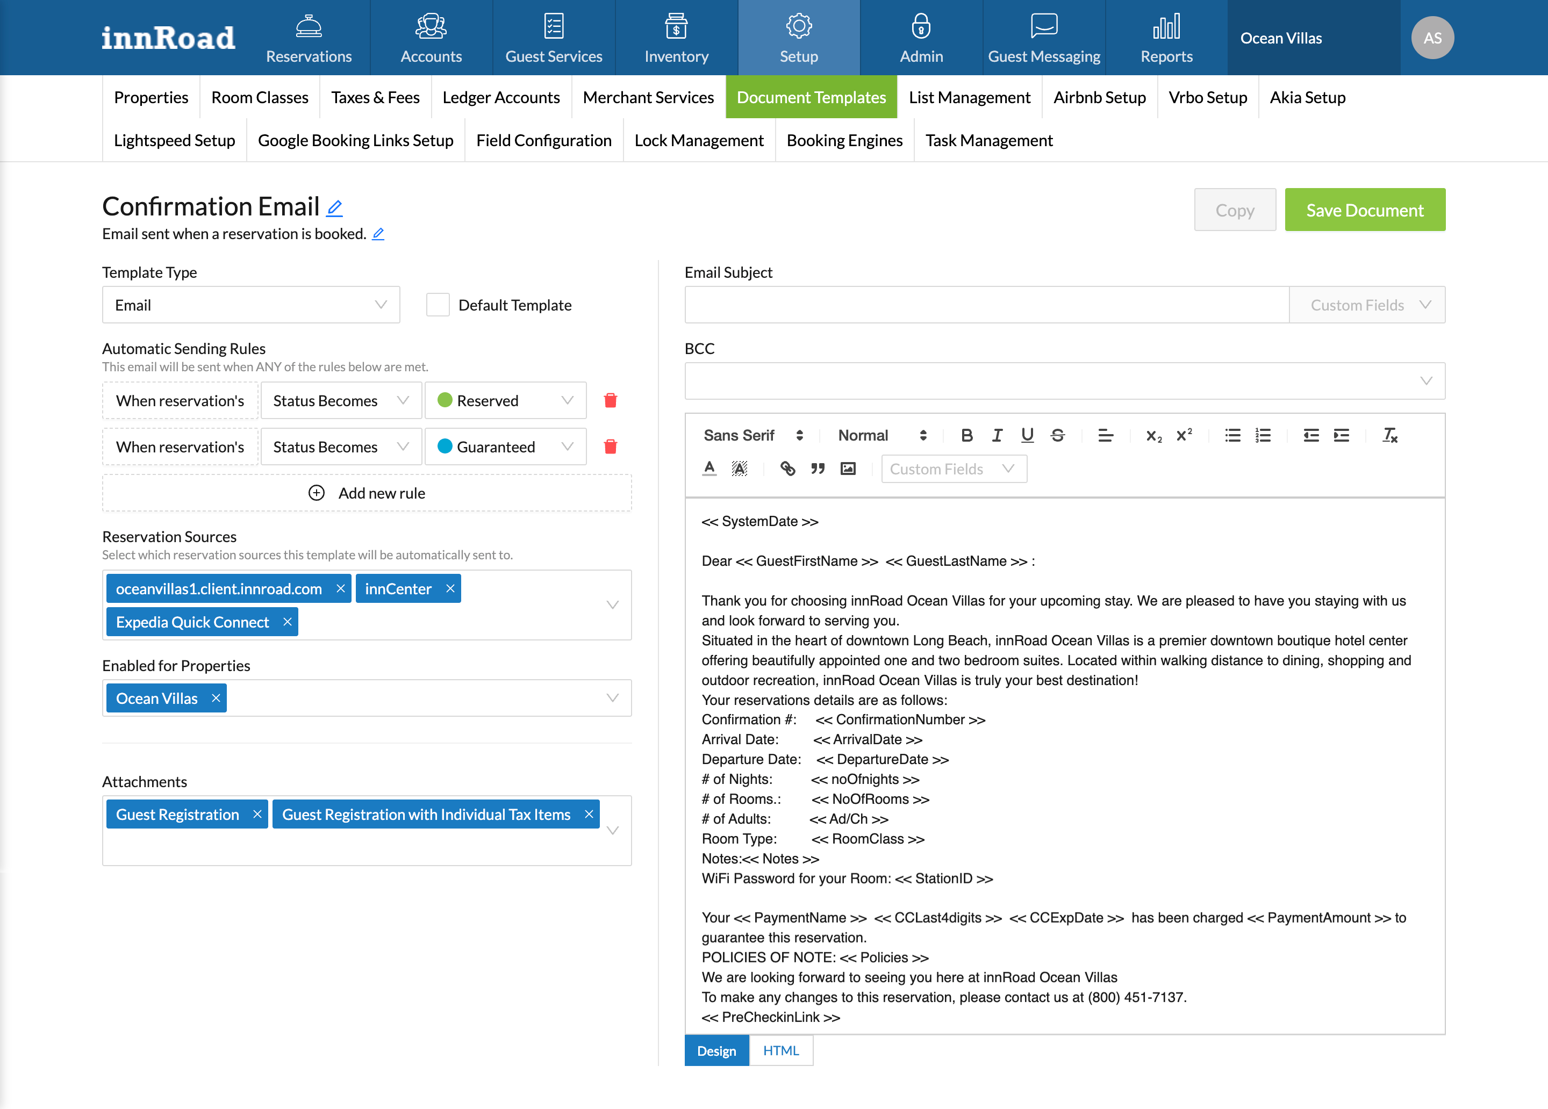Open the text color picker

coord(709,469)
